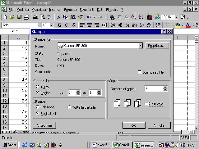Open the File menu
Image resolution: width=199 pixels, height=149 pixels.
(x=11, y=10)
